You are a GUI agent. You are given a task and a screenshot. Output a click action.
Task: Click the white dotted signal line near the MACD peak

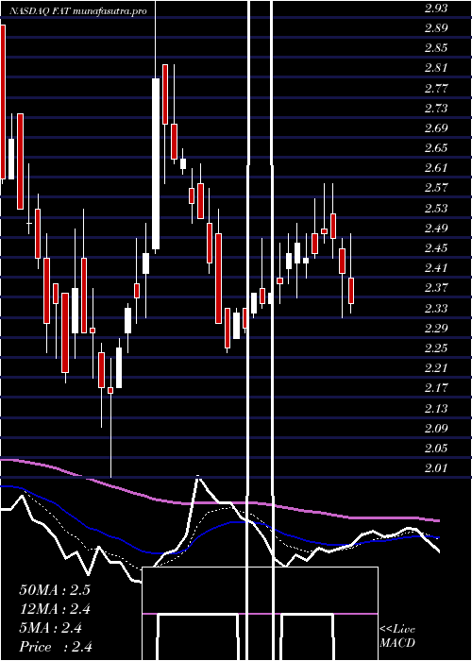(x=224, y=508)
